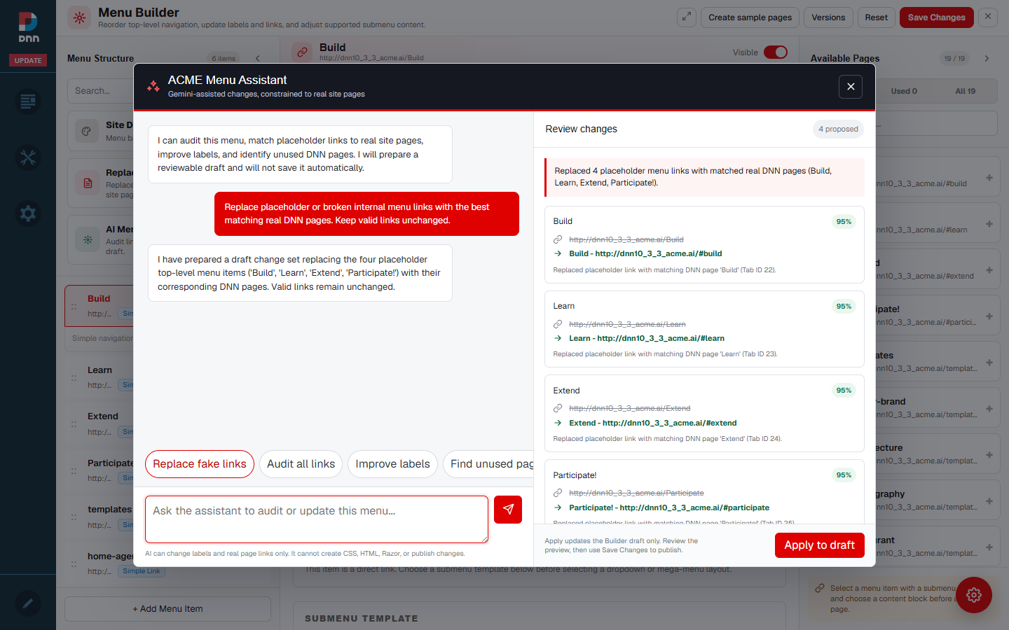This screenshot has width=1009, height=630.
Task: Click the arrow icon in Learn change card
Action: [x=558, y=338]
